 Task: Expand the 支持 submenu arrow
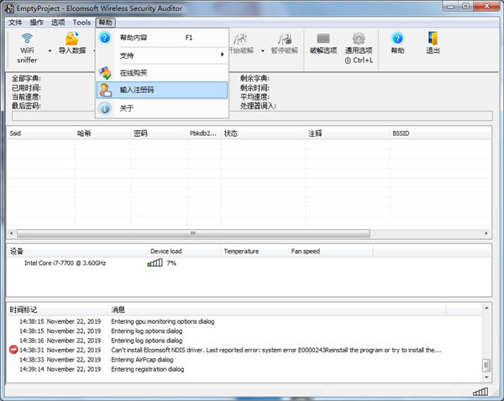pyautogui.click(x=222, y=55)
